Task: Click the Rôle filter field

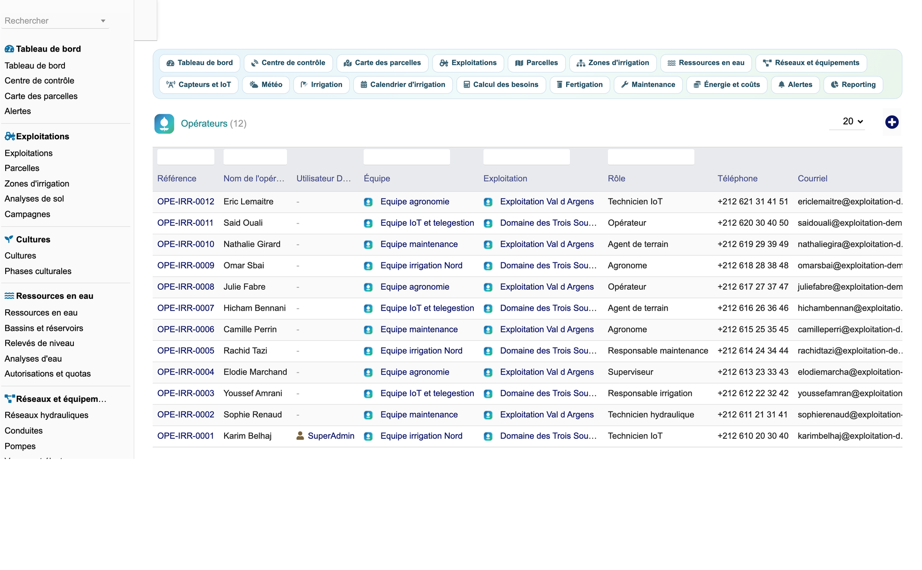Action: click(x=651, y=157)
